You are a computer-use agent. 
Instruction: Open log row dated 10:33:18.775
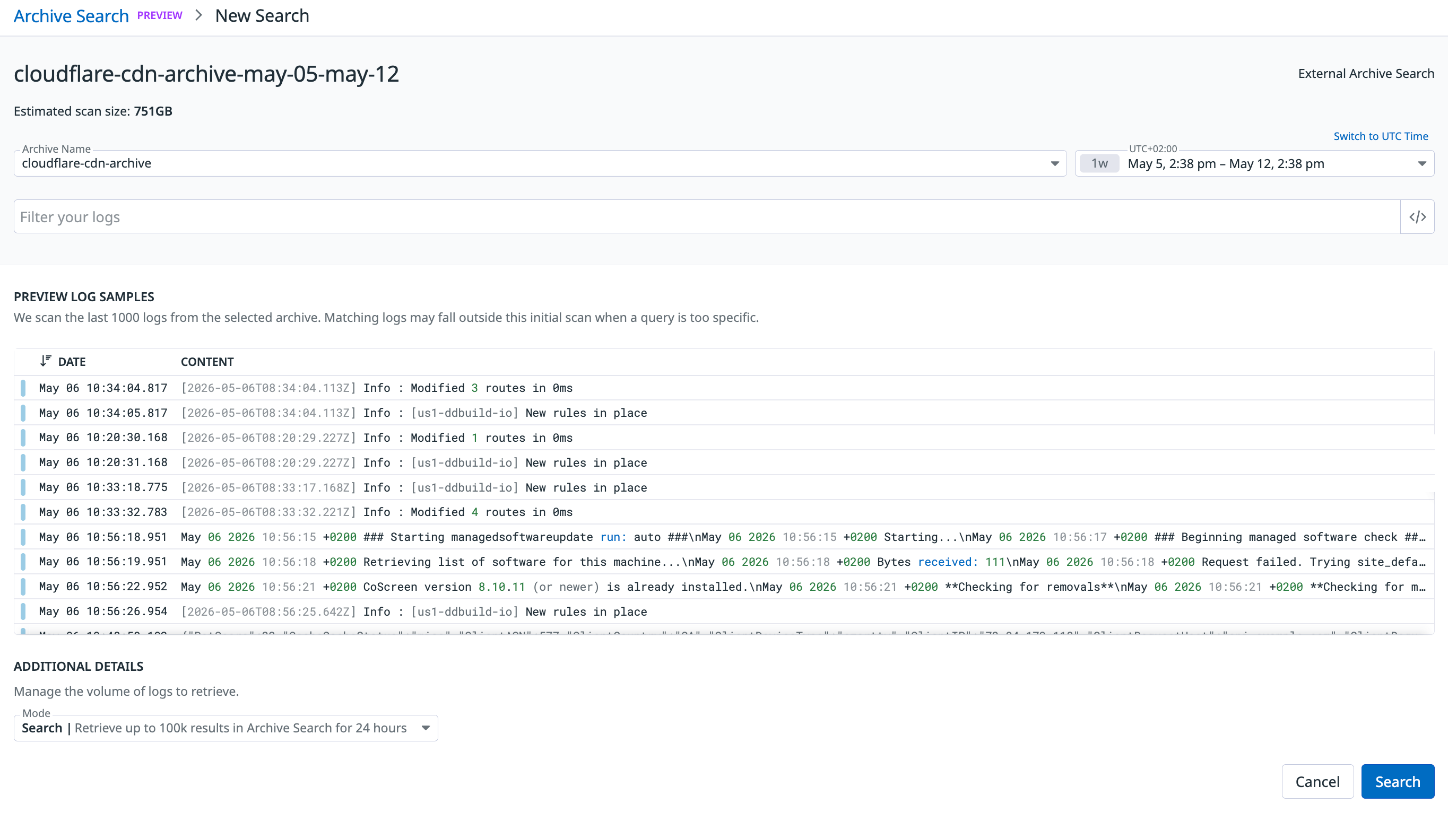[724, 487]
